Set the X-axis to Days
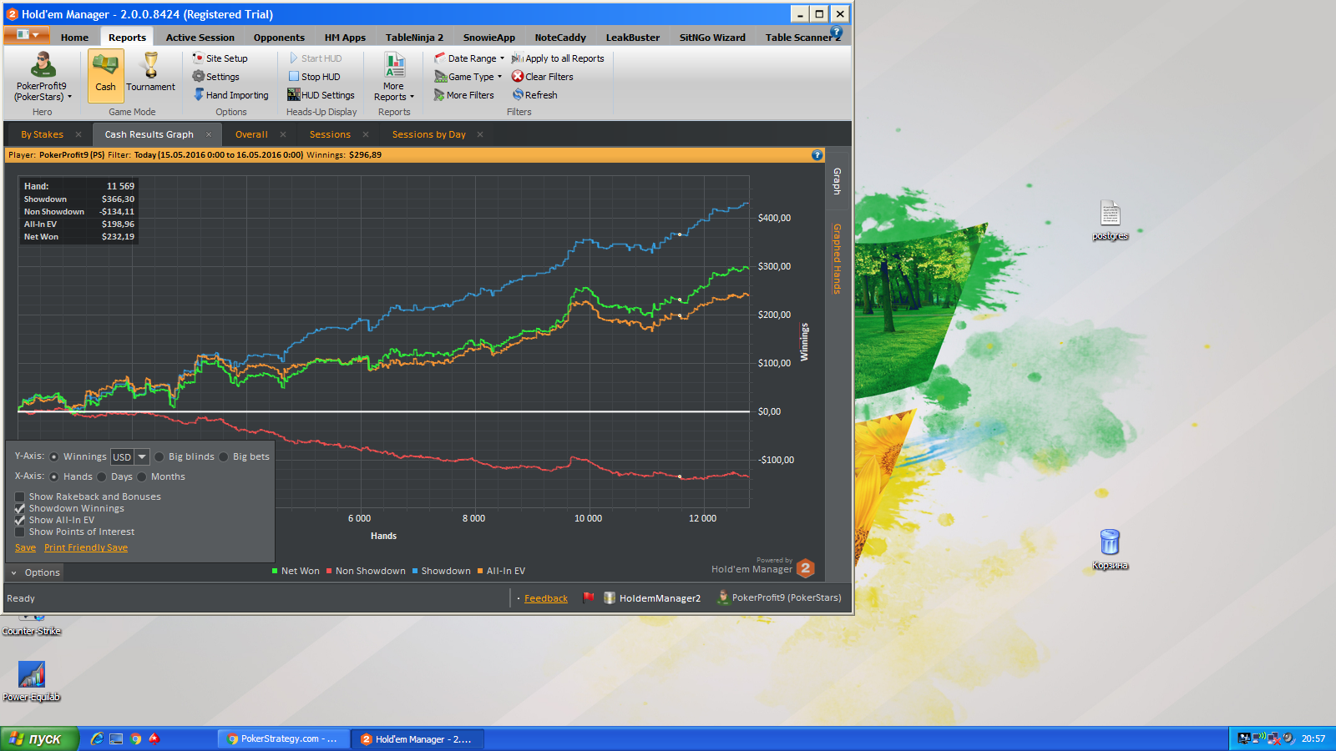Image resolution: width=1336 pixels, height=751 pixels. point(102,476)
